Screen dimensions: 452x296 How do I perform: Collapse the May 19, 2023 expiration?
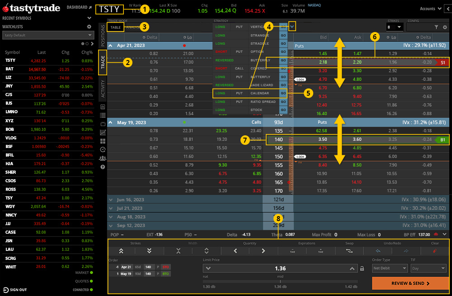110,123
